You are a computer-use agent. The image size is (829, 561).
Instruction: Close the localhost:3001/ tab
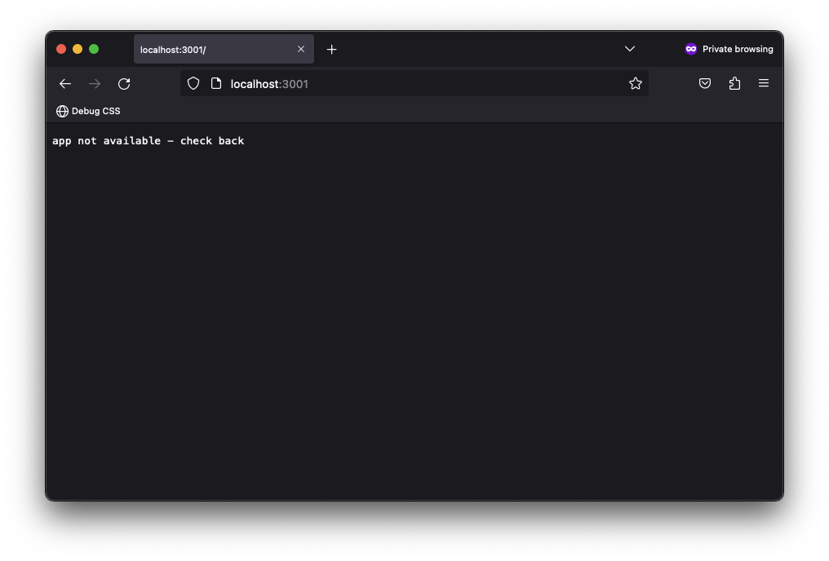pyautogui.click(x=301, y=49)
